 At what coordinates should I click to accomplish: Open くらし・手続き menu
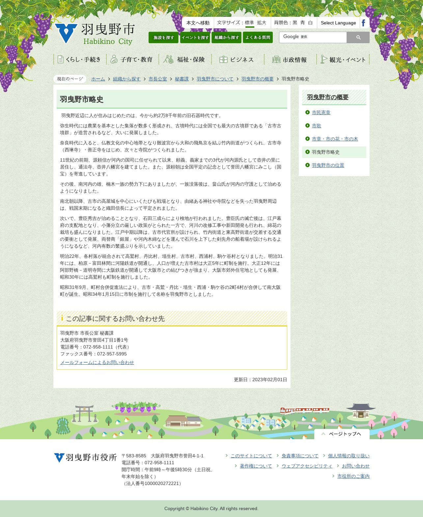coord(80,59)
